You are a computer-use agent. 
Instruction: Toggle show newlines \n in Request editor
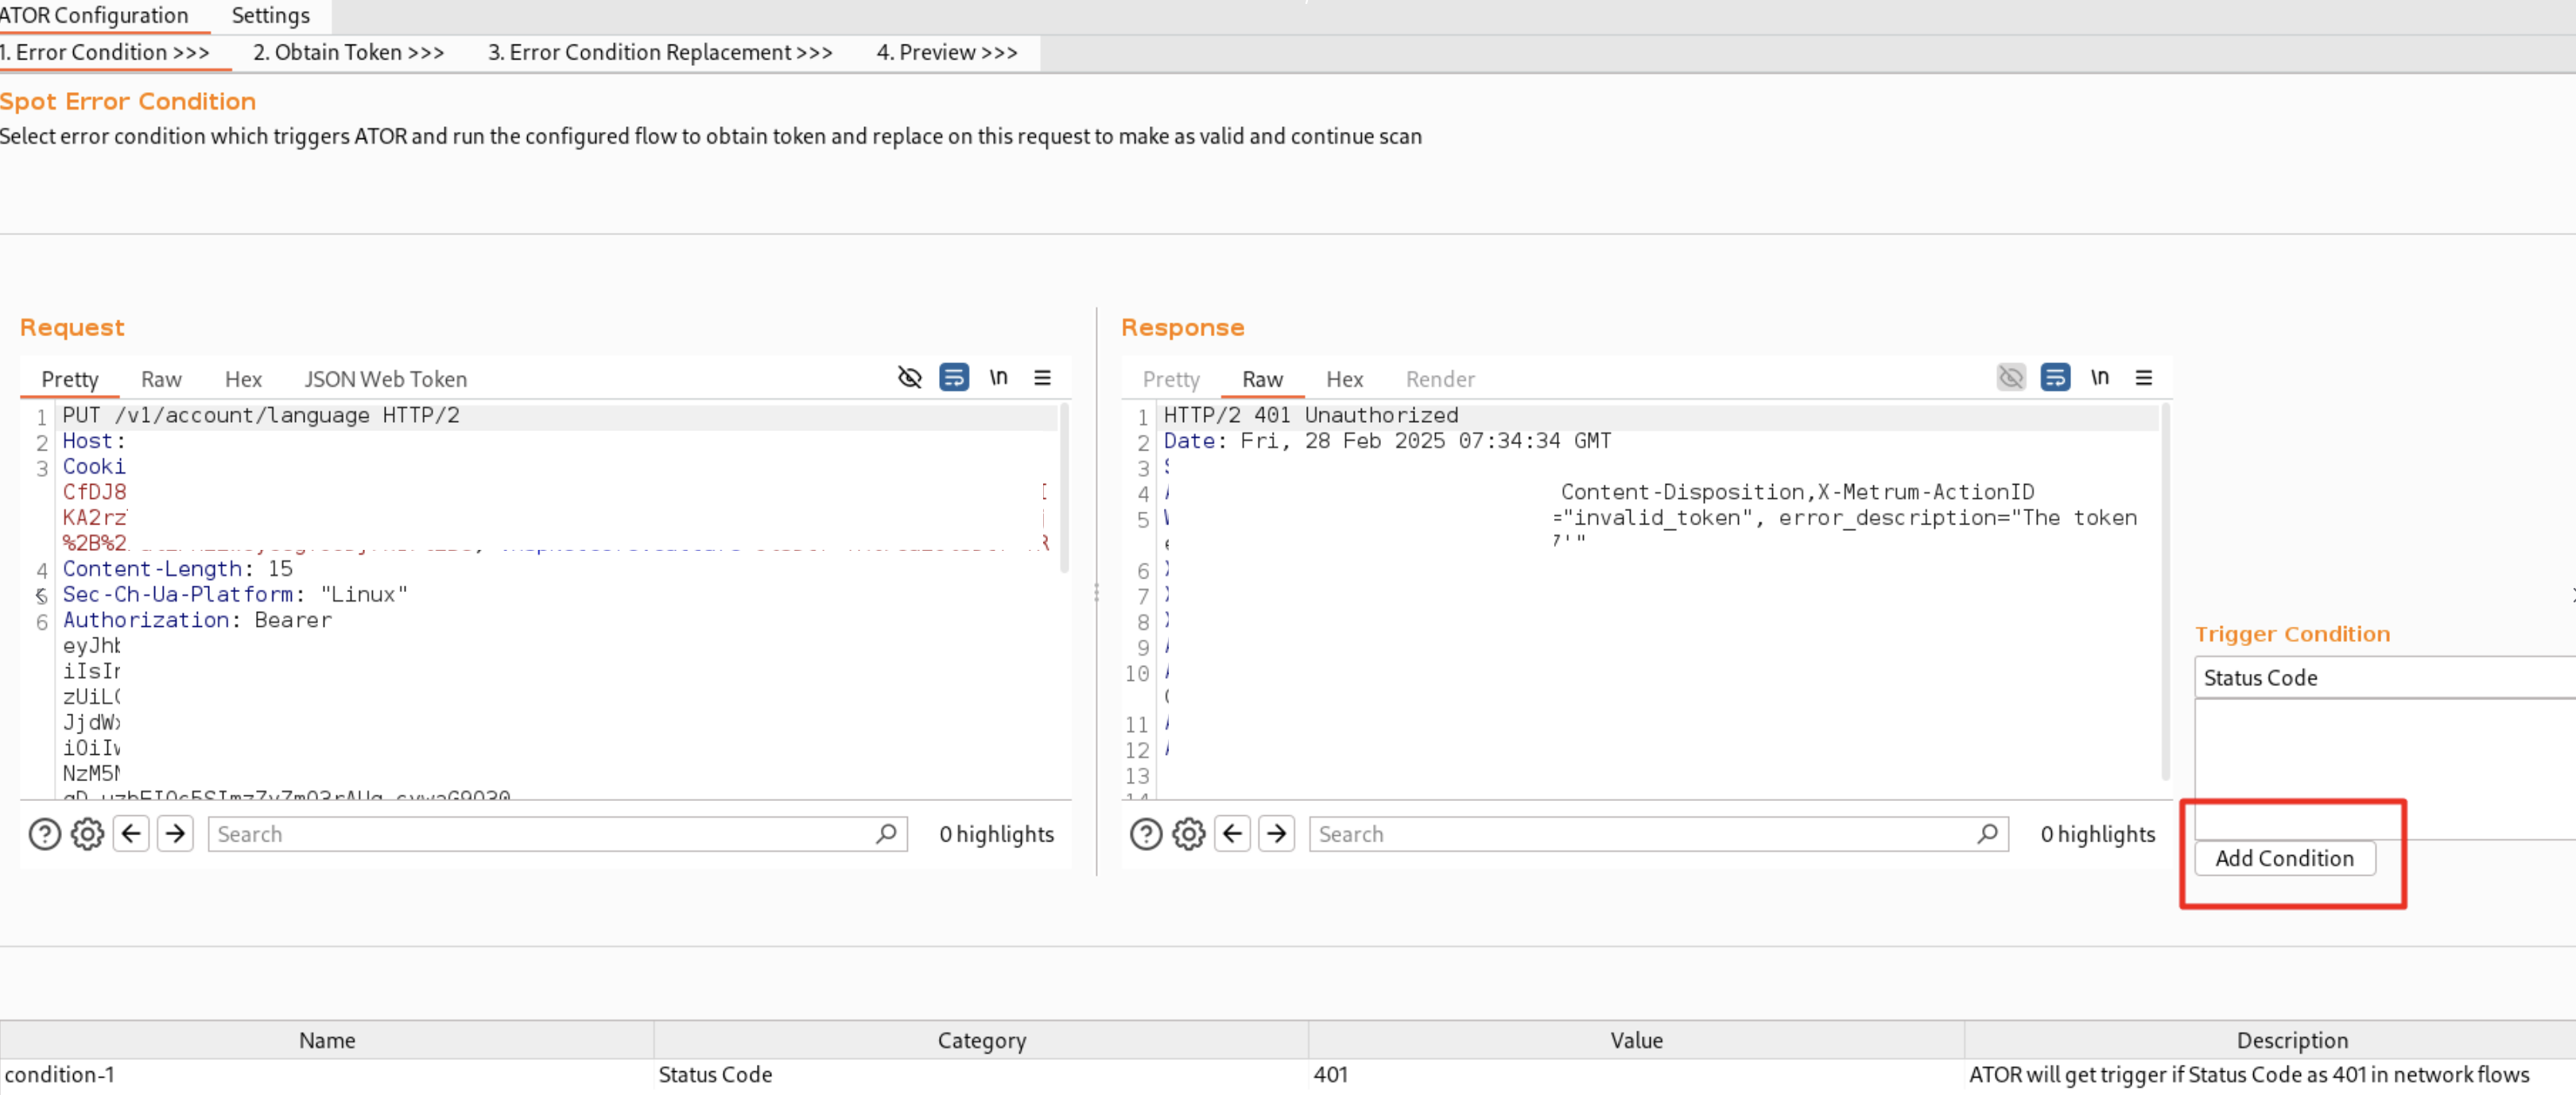point(998,377)
